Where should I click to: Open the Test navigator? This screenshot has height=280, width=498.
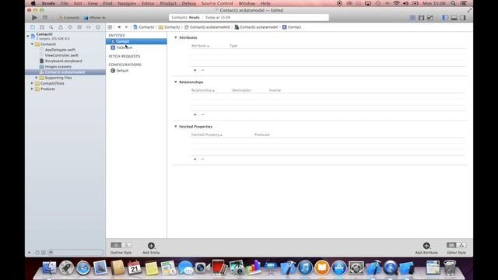70,27
